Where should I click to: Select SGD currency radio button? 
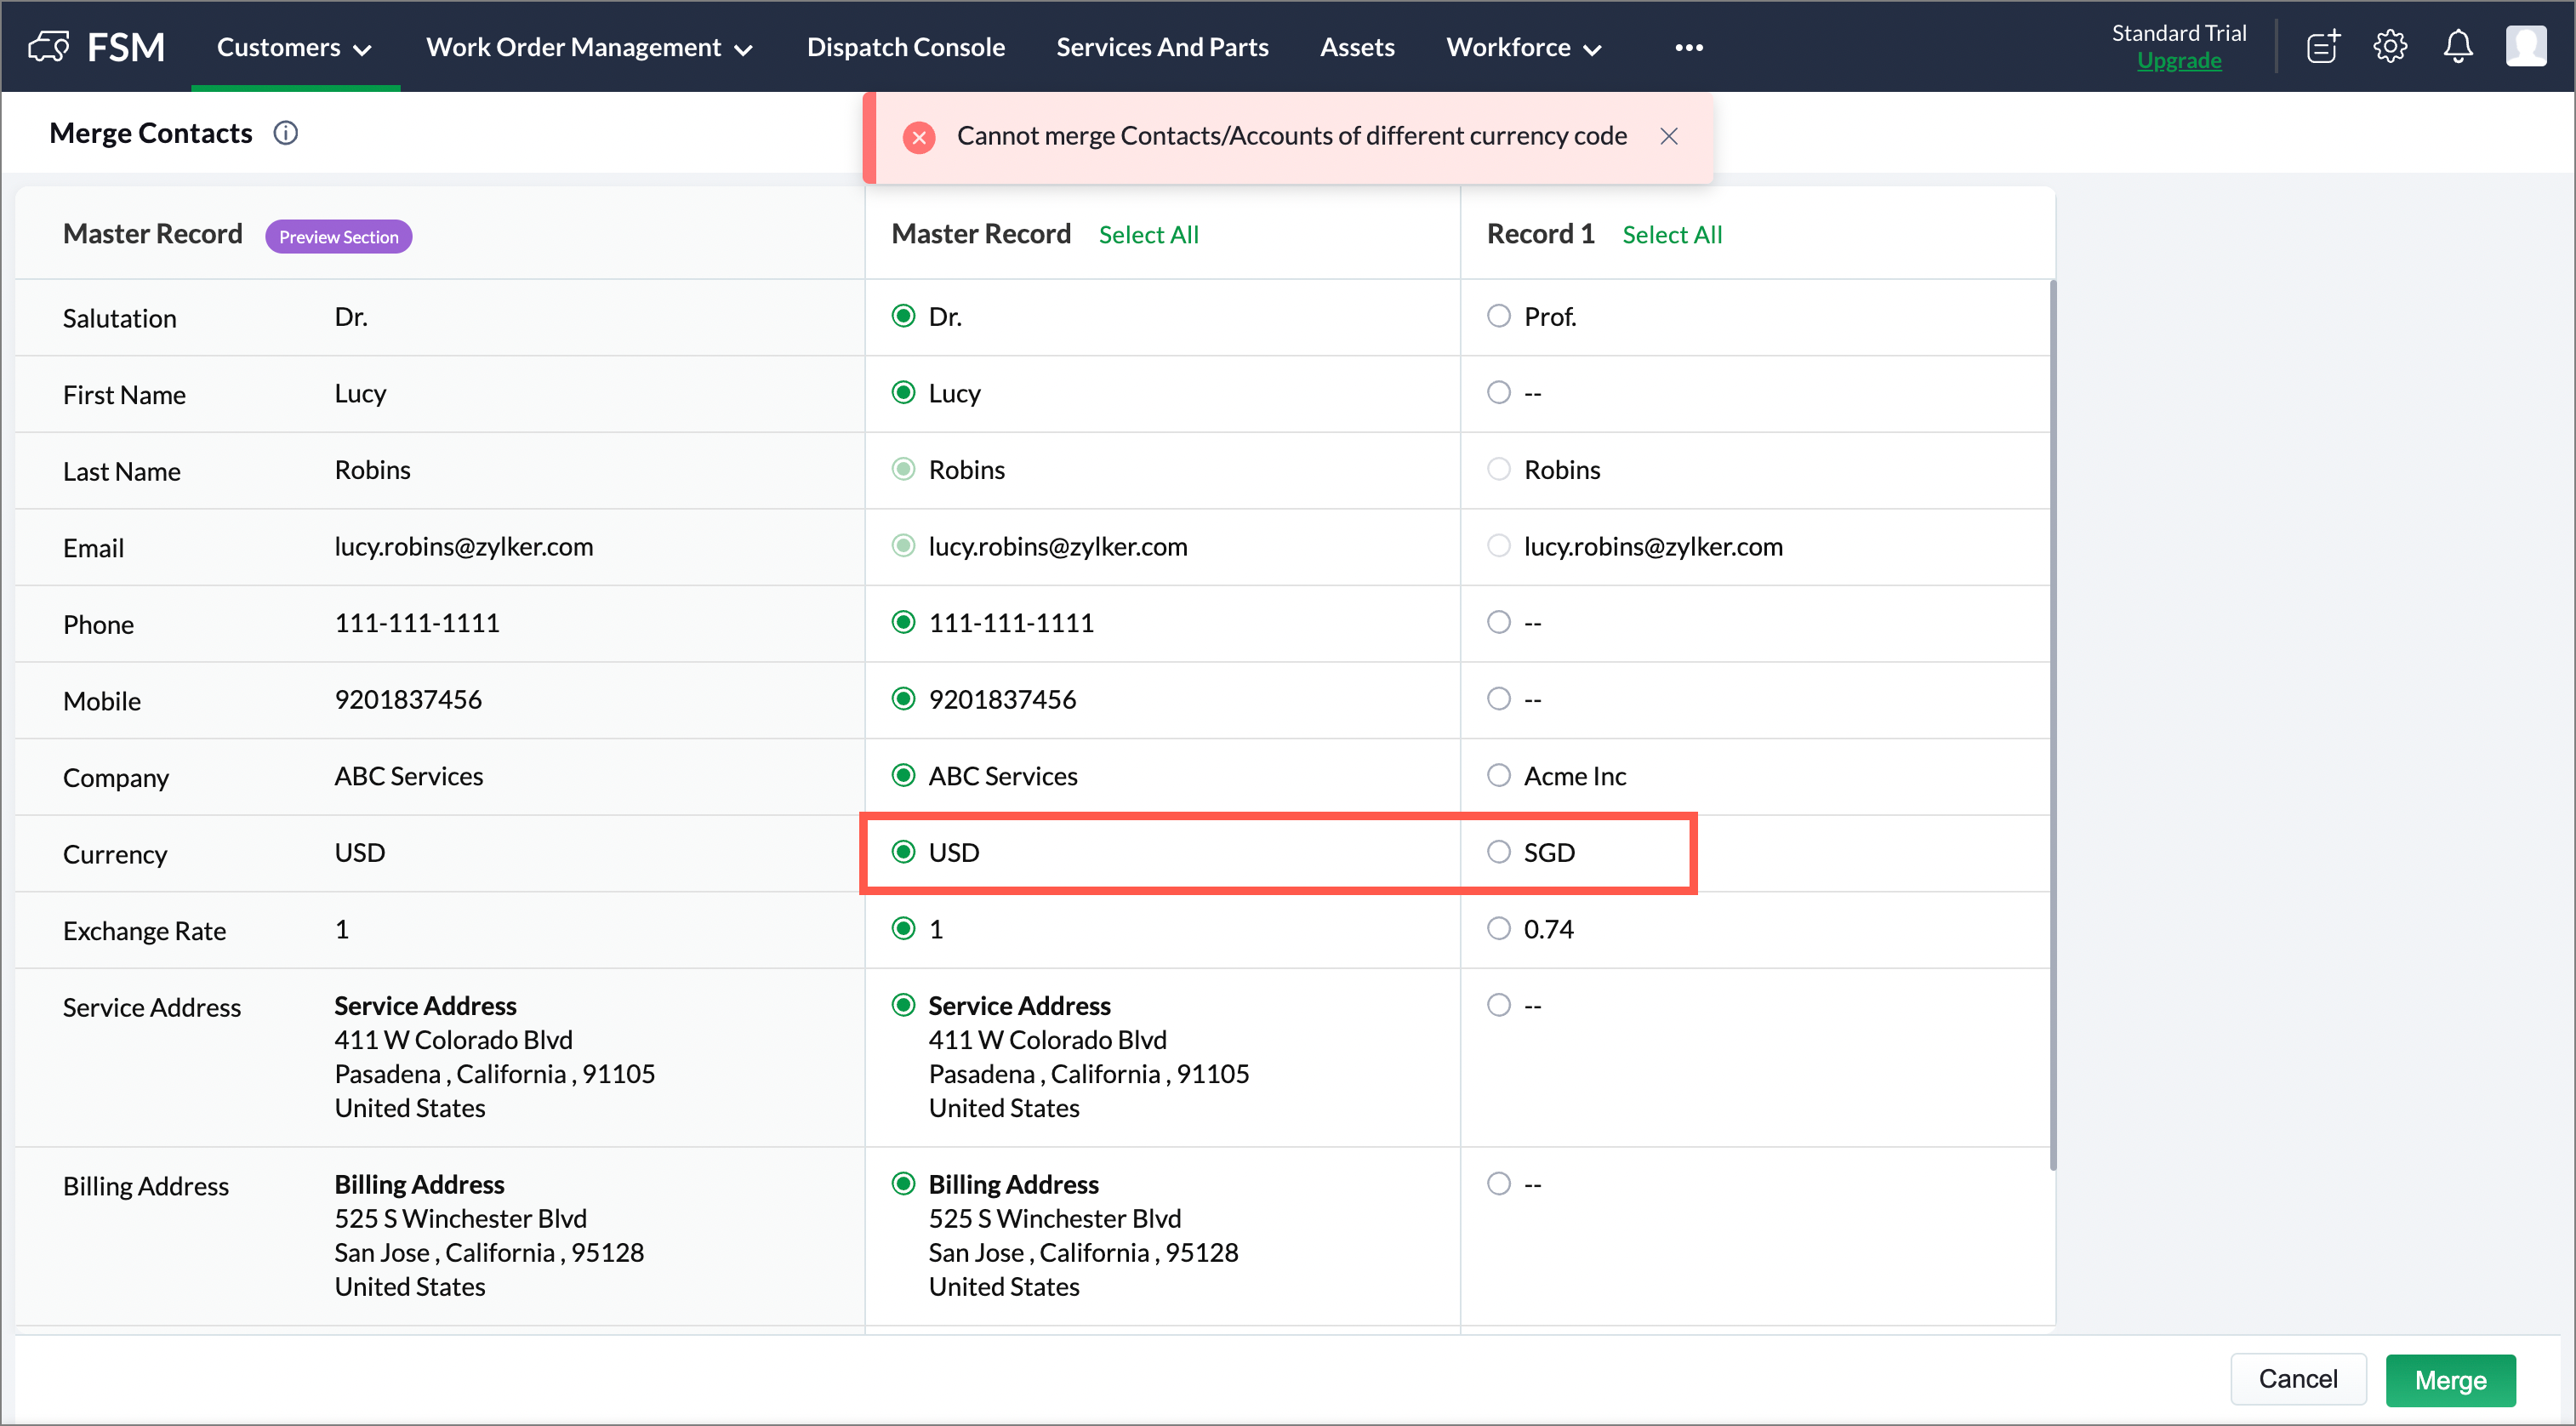[x=1498, y=852]
